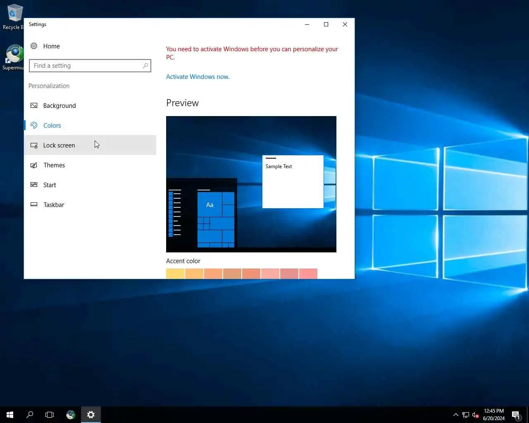This screenshot has height=423, width=529.
Task: Click the color preview image
Action: pos(251,184)
